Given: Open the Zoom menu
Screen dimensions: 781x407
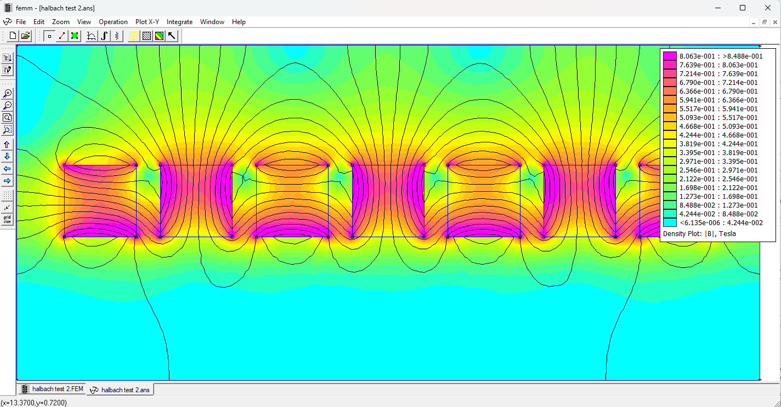Looking at the screenshot, I should 61,22.
